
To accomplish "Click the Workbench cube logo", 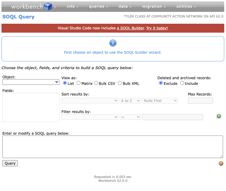I will click(x=48, y=7).
